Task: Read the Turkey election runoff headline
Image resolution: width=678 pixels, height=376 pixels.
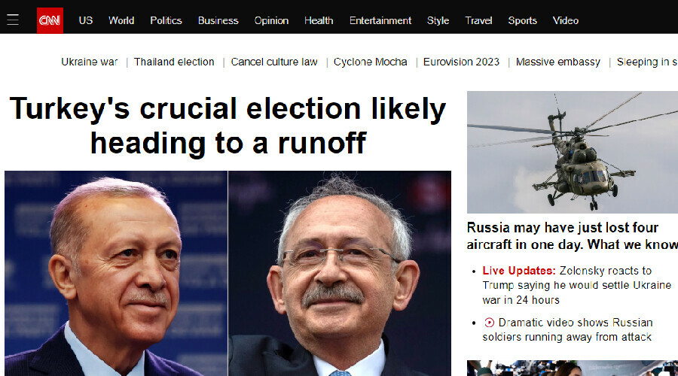Action: (228, 125)
